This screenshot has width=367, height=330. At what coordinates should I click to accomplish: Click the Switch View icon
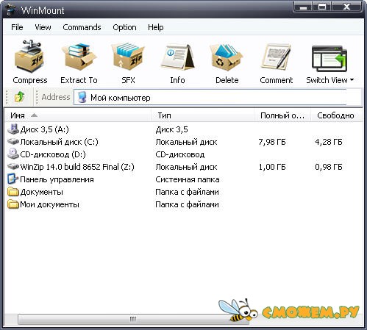point(329,59)
